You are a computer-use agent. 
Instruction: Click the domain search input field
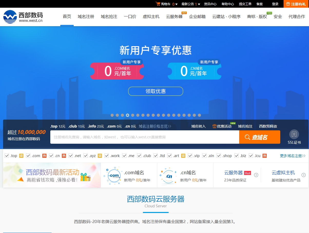point(145,137)
